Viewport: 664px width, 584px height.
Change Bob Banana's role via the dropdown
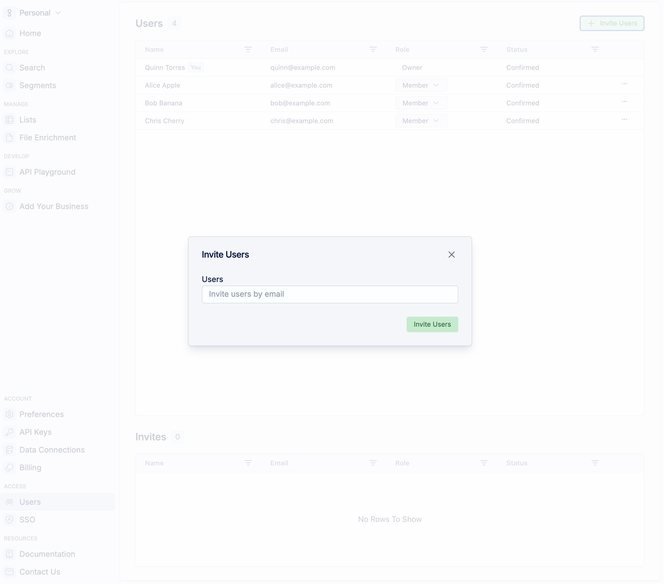point(421,103)
